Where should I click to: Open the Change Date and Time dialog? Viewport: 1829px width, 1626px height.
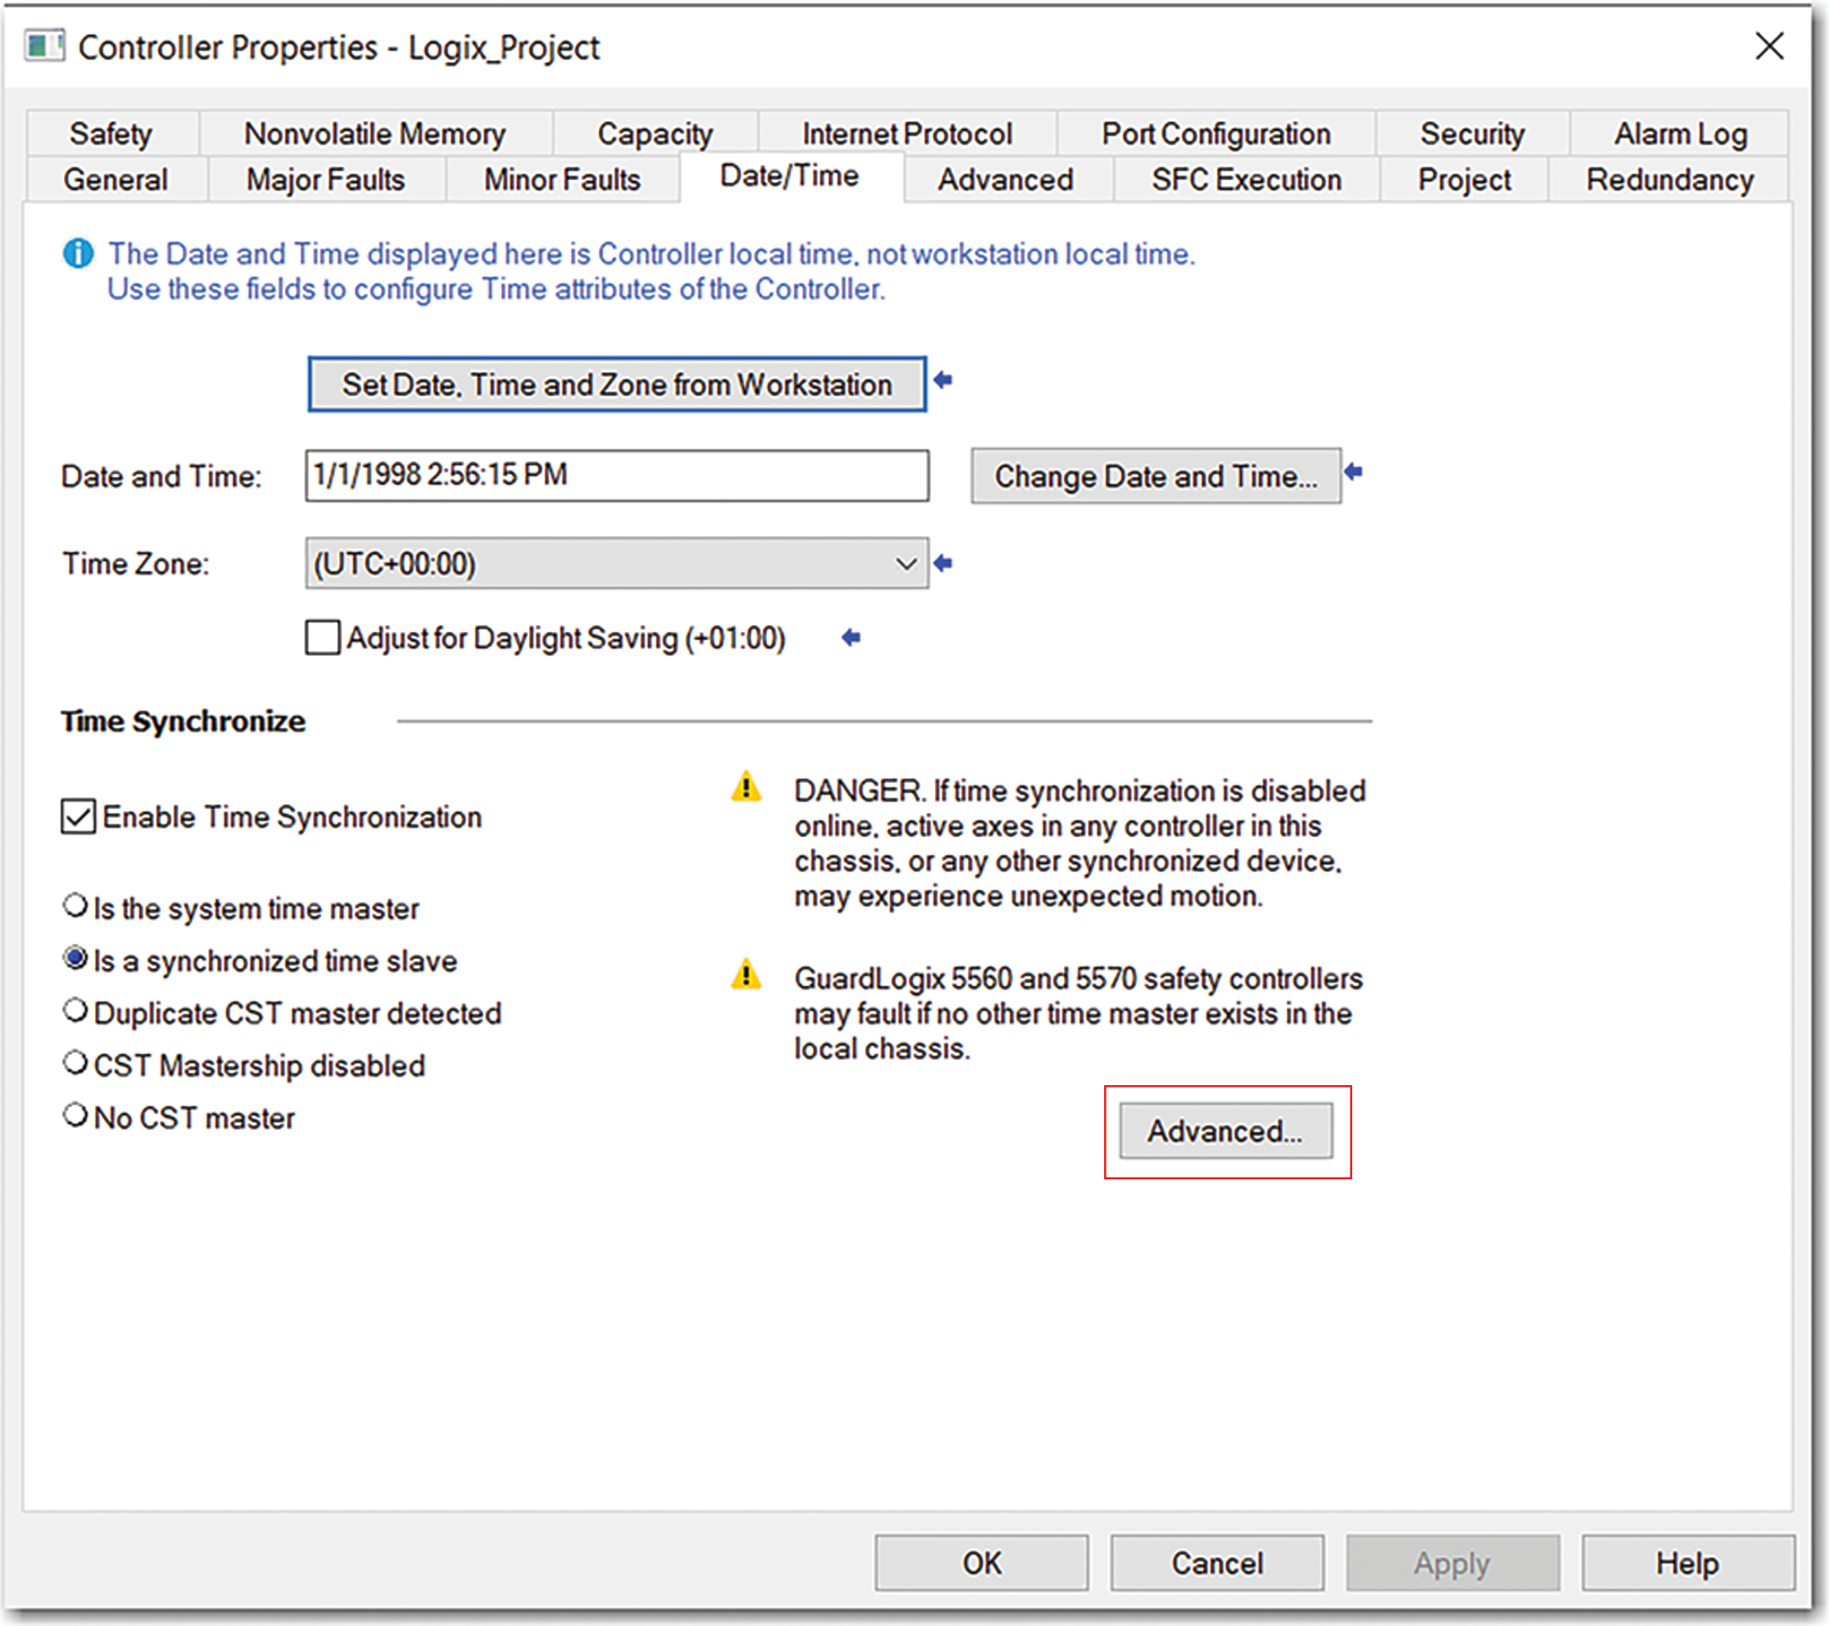click(1156, 475)
